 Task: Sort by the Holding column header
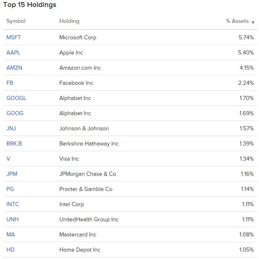point(69,21)
